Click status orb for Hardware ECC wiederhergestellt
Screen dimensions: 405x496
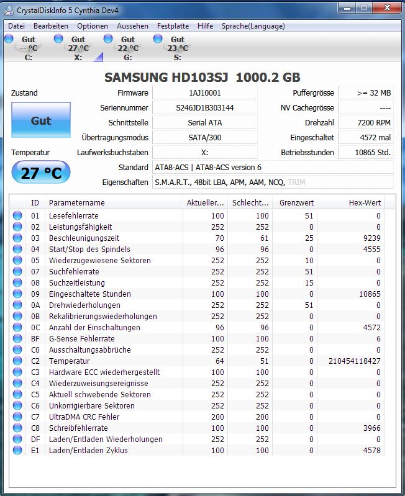click(x=17, y=372)
